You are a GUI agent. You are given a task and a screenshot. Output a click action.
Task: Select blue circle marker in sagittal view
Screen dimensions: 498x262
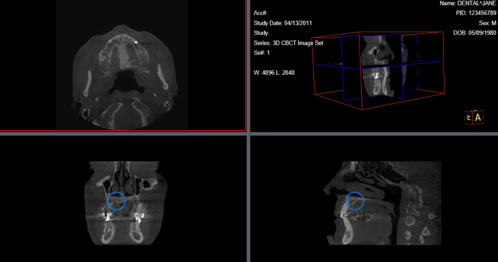(x=355, y=200)
